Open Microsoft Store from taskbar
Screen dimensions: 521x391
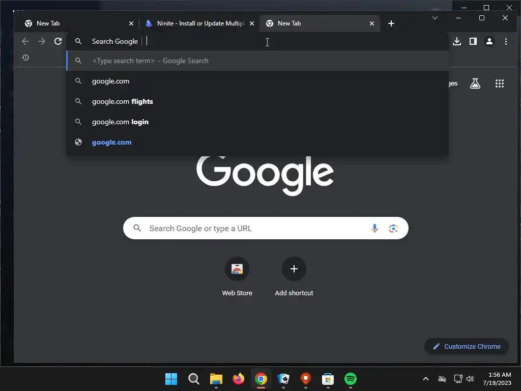click(328, 379)
